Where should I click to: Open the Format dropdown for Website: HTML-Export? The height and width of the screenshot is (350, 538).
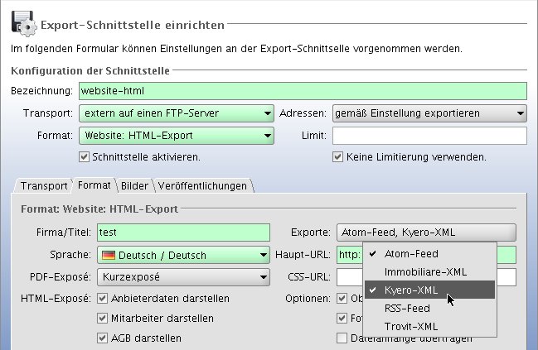pos(177,135)
